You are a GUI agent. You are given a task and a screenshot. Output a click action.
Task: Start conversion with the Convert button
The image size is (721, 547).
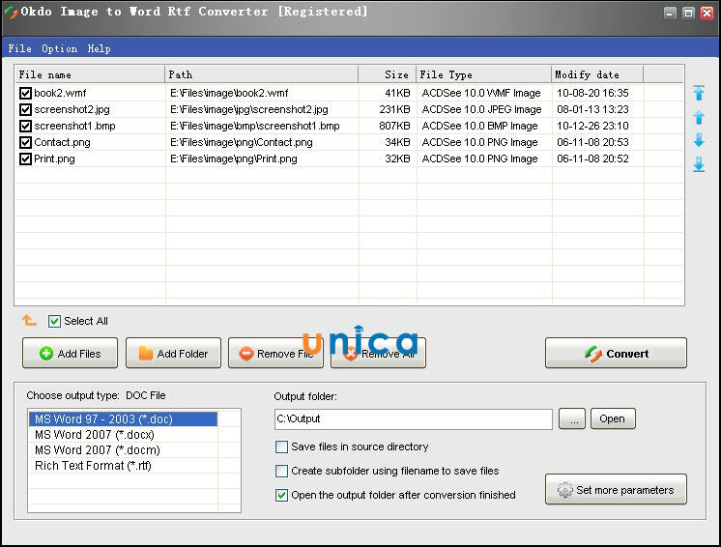616,354
